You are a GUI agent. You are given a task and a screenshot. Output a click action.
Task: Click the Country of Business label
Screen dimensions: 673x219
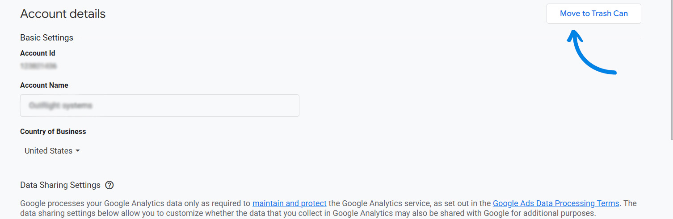tap(53, 131)
